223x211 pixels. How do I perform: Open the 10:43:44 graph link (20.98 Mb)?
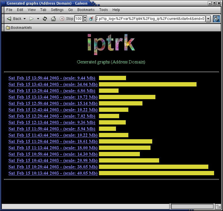click(53, 161)
